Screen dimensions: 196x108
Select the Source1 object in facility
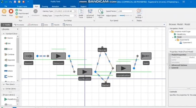point(29,56)
